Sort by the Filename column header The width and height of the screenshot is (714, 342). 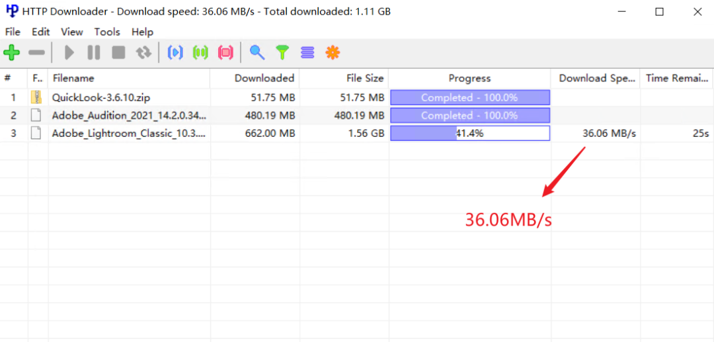pos(129,78)
